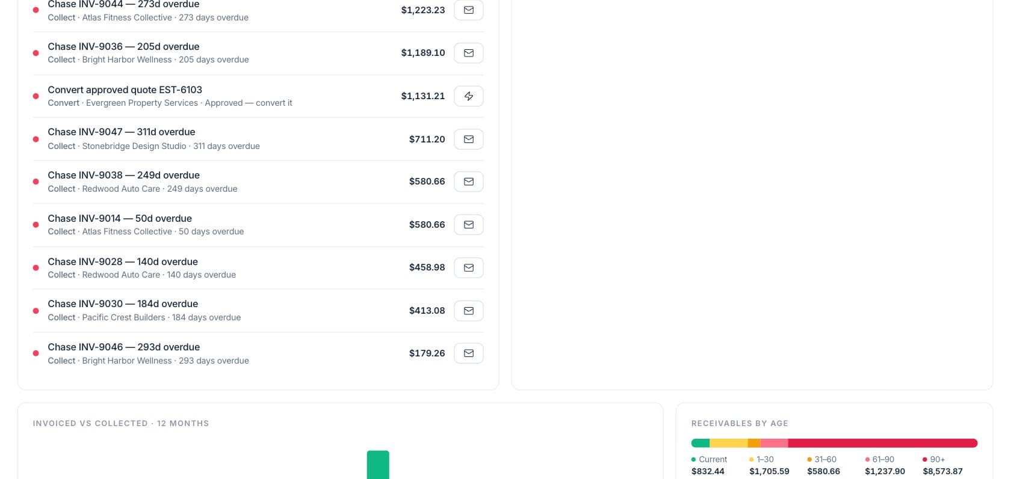This screenshot has width=1011, height=479.
Task: Click the $413.08 amount
Action: [427, 311]
